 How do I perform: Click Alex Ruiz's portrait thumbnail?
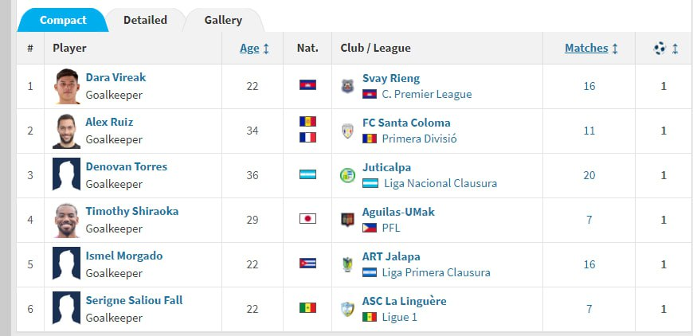pos(66,131)
